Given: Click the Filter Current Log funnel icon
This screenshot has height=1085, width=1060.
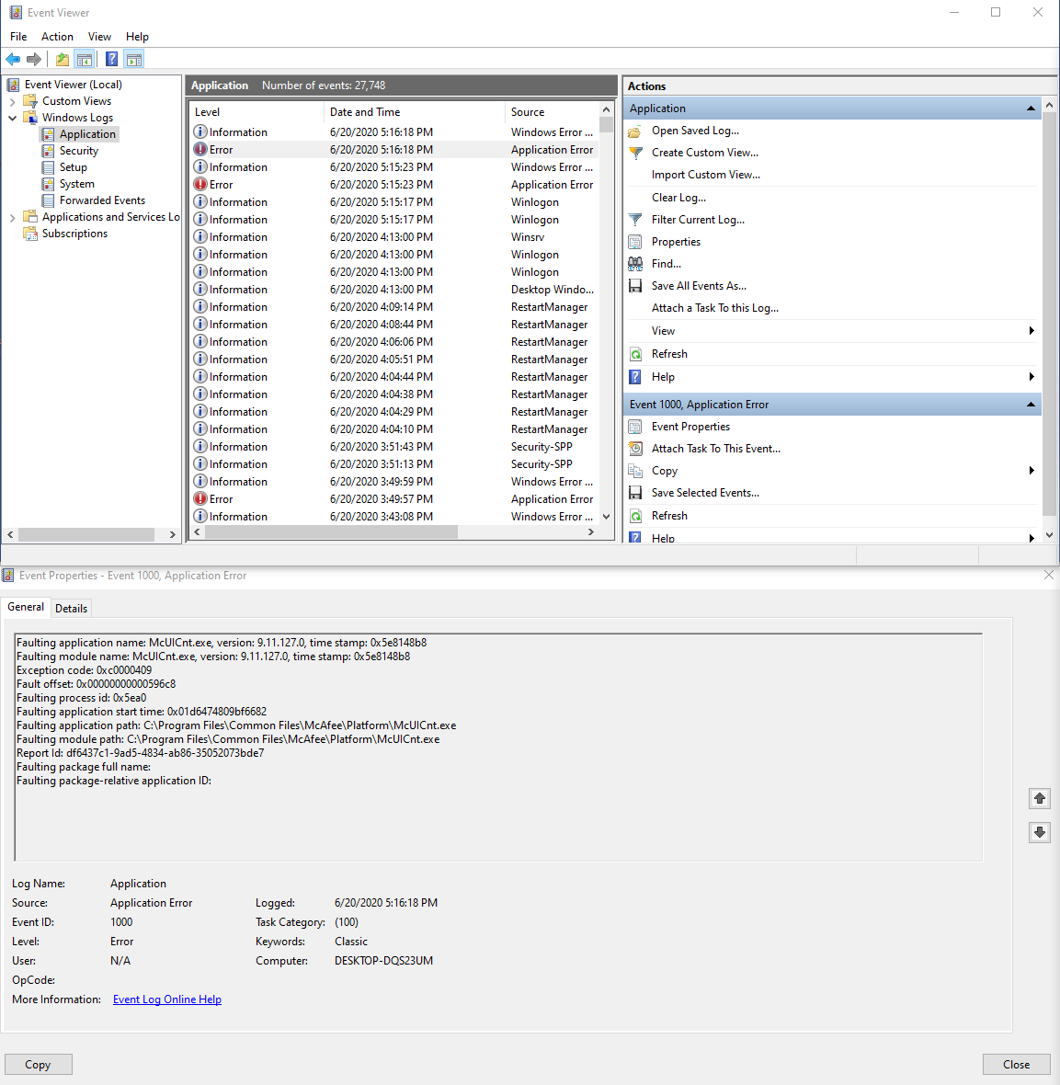Looking at the screenshot, I should tap(635, 220).
